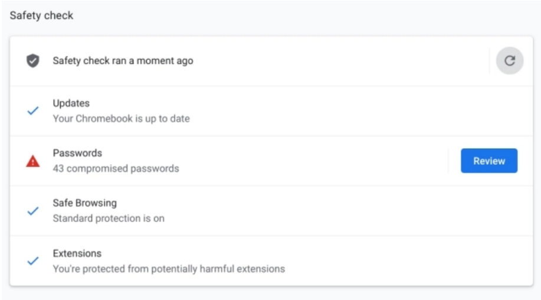Click the blue checkmark next to Safe Browsing
This screenshot has height=300, width=541.
click(33, 211)
